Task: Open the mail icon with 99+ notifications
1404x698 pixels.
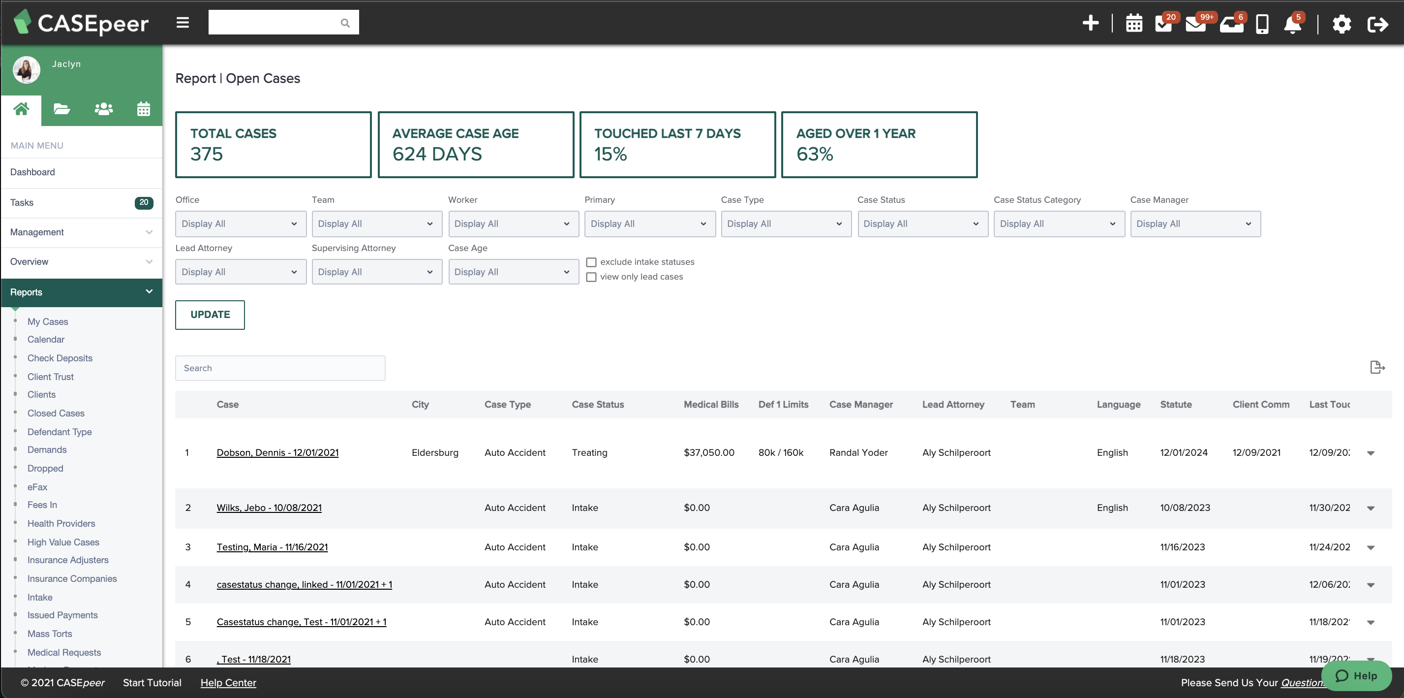Action: coord(1197,25)
